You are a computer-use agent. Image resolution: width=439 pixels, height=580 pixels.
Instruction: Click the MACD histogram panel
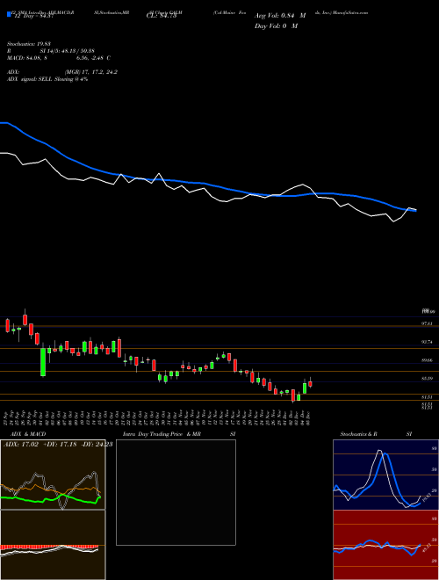coord(53,545)
